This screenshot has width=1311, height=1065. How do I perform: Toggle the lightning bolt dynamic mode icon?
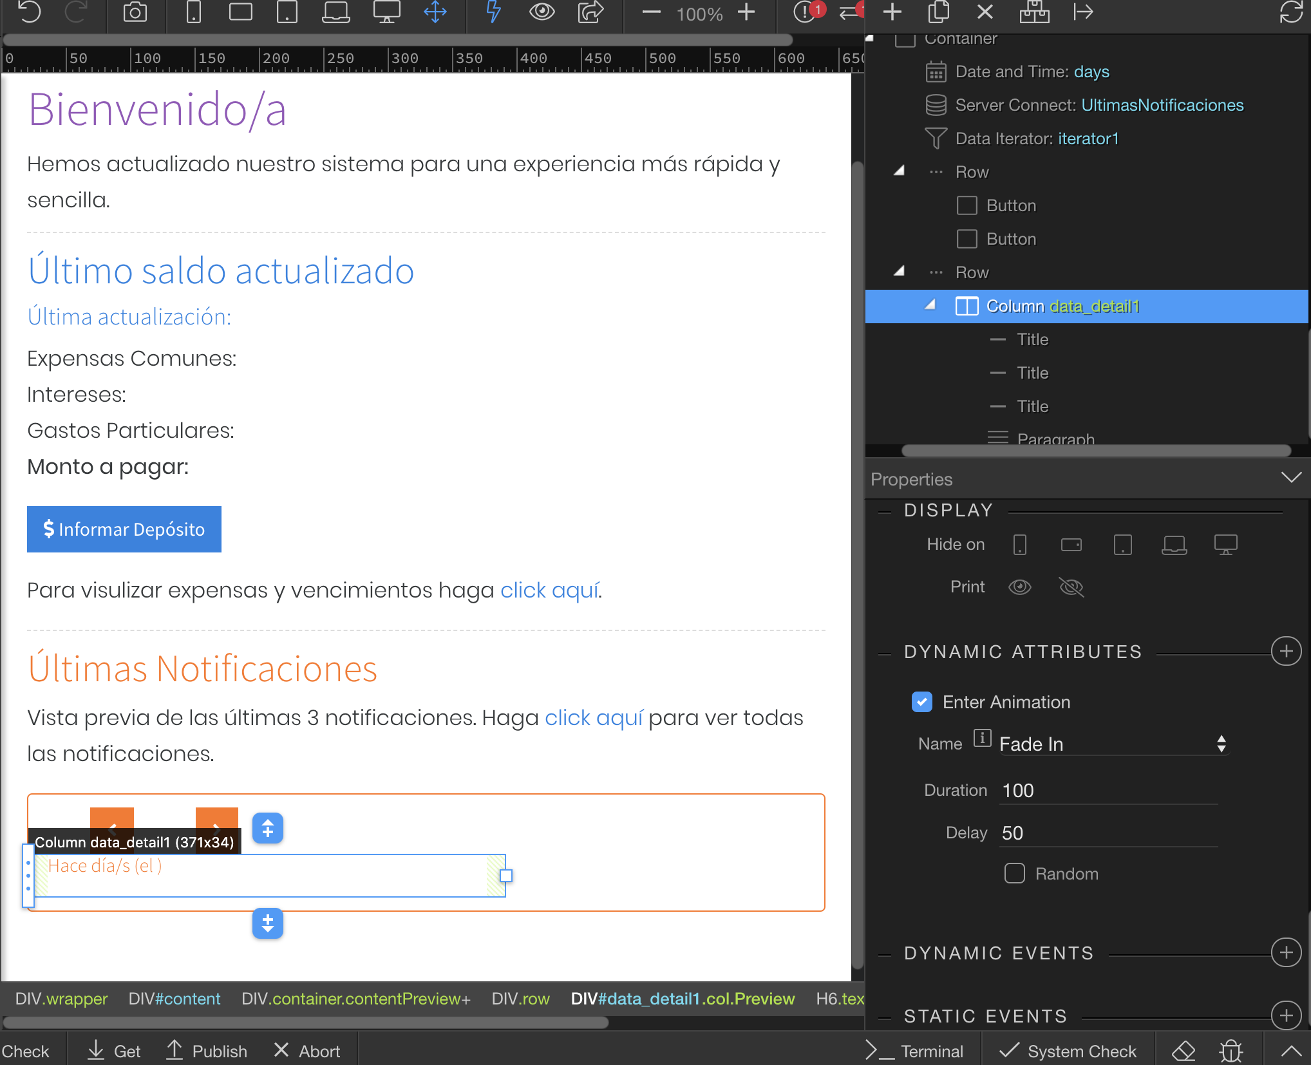493,12
